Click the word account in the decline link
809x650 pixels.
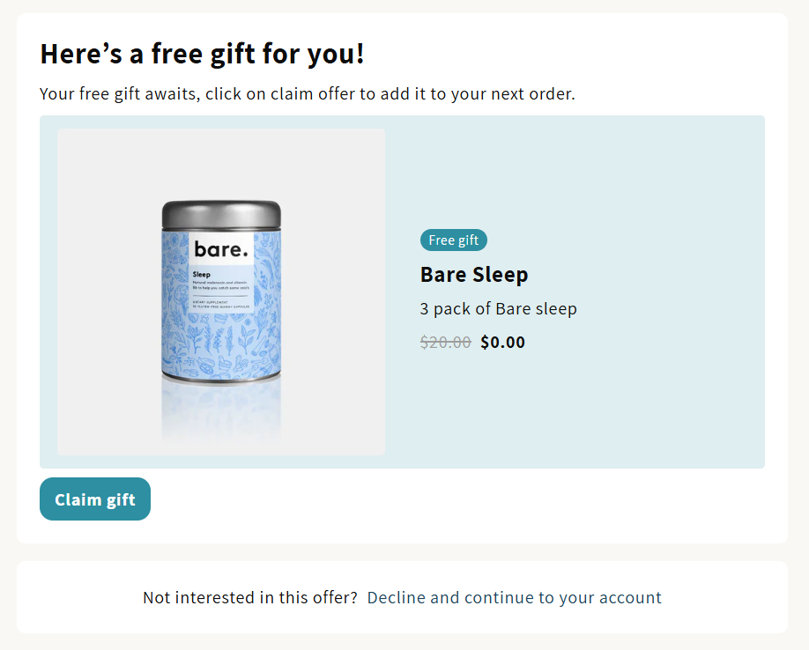630,598
